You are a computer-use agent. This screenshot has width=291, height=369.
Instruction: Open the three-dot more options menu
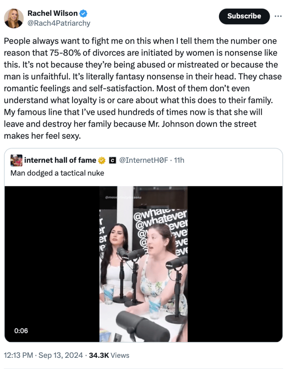278,16
